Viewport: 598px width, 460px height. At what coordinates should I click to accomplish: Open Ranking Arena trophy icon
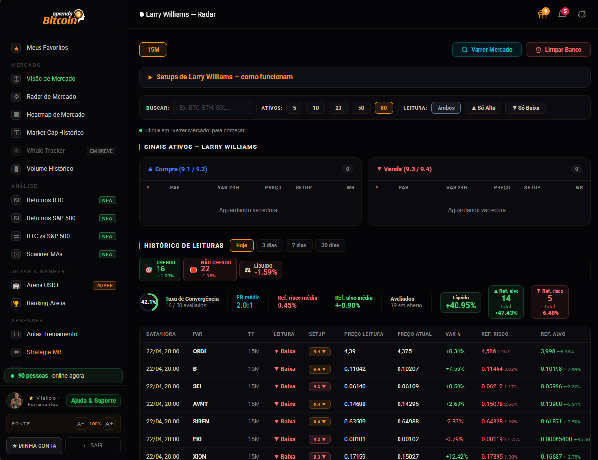[x=16, y=303]
